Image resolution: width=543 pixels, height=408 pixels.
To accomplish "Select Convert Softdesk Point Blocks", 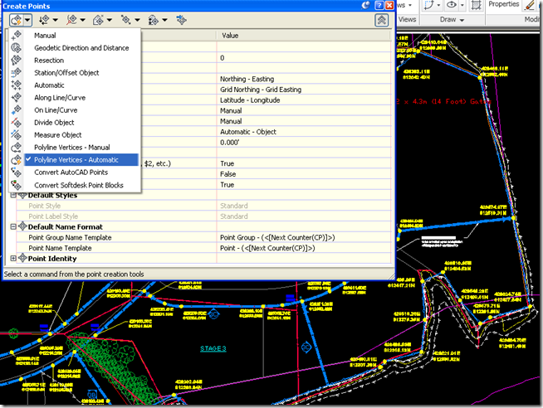I will [x=79, y=185].
